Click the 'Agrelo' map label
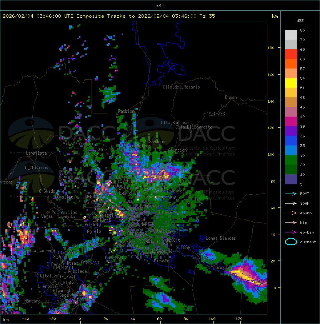 pos(94,231)
